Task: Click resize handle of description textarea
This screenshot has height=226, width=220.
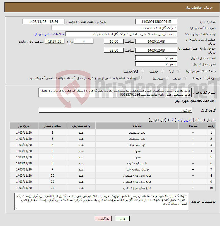Action: pyautogui.click(x=40, y=95)
